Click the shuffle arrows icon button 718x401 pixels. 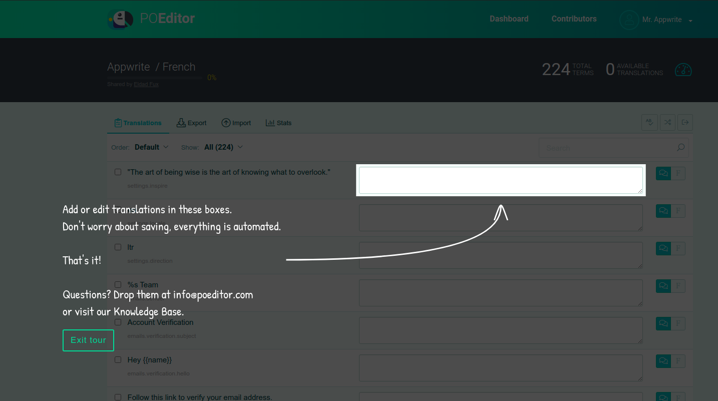click(667, 123)
